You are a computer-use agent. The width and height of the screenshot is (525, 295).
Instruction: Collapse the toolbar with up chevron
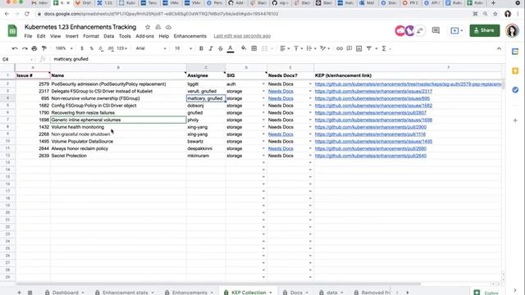click(x=499, y=48)
